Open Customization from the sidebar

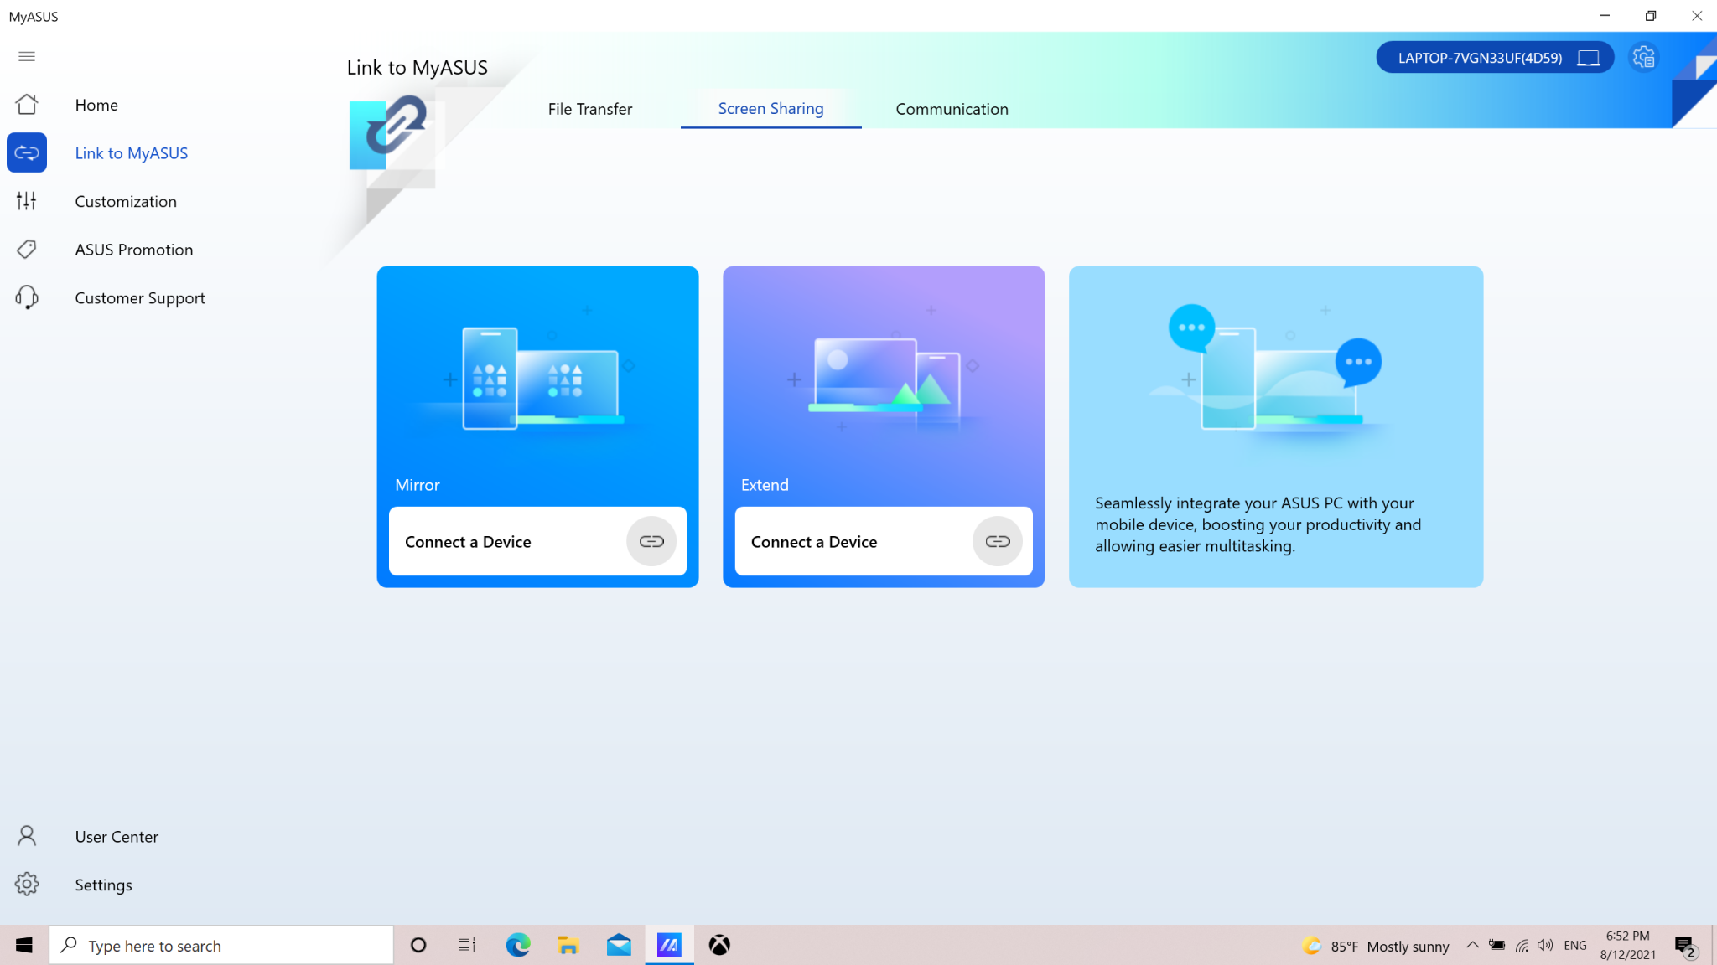(126, 201)
